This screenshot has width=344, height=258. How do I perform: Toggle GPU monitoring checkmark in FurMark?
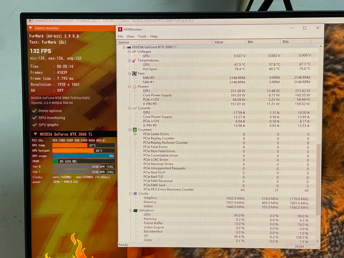[34, 118]
